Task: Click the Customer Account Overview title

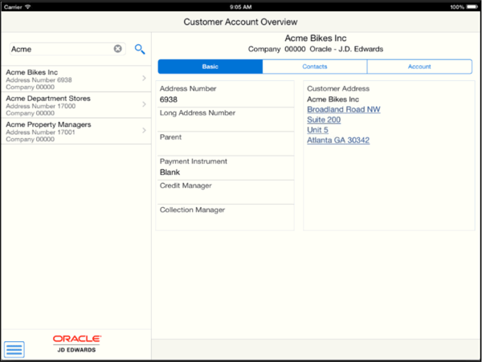Action: coord(240,22)
